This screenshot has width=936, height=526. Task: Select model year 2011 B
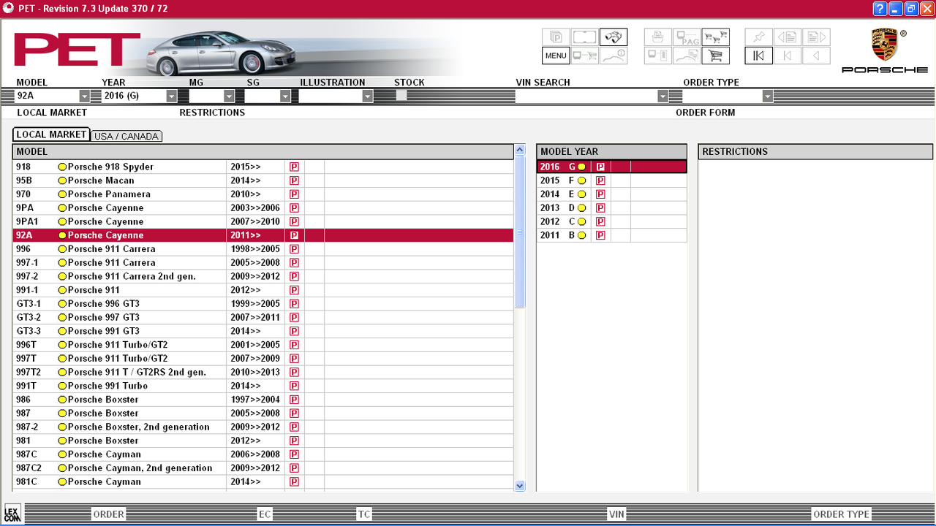tap(612, 235)
